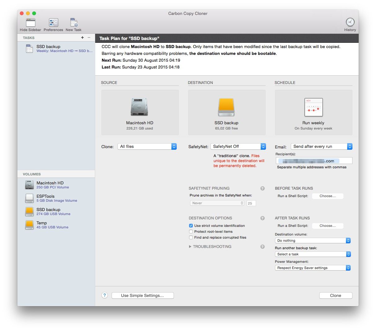Image resolution: width=376 pixels, height=331 pixels.
Task: Click the Run weekly calendar icon
Action: [313, 107]
